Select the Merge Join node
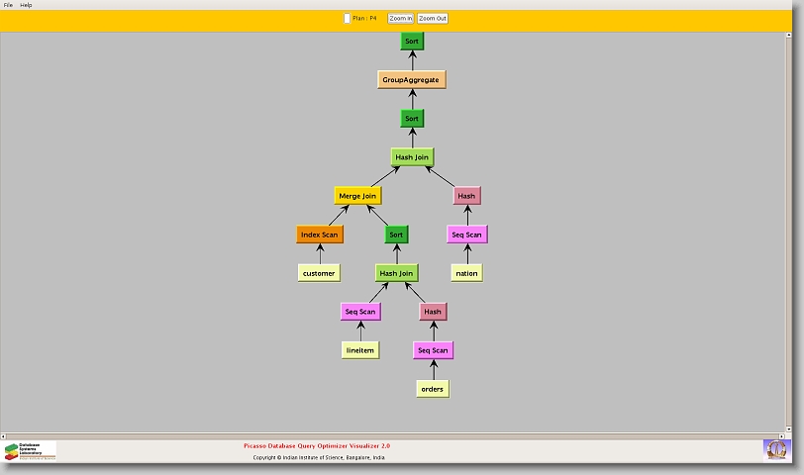The width and height of the screenshot is (804, 475). click(x=357, y=196)
